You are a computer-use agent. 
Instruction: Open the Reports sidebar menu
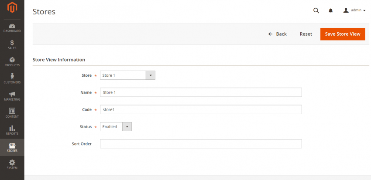(12, 130)
